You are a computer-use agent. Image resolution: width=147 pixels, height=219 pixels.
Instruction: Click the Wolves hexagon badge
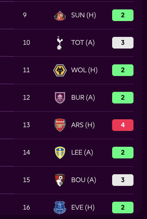60,70
